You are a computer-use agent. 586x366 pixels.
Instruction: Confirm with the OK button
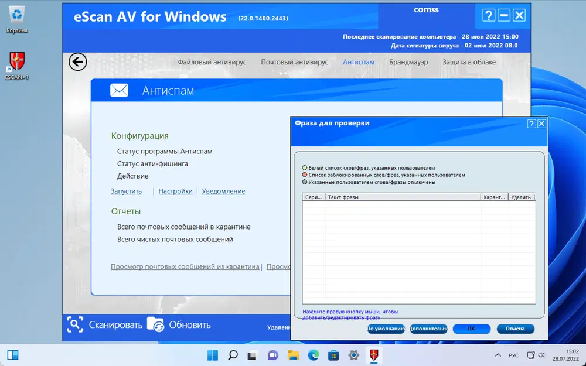471,329
